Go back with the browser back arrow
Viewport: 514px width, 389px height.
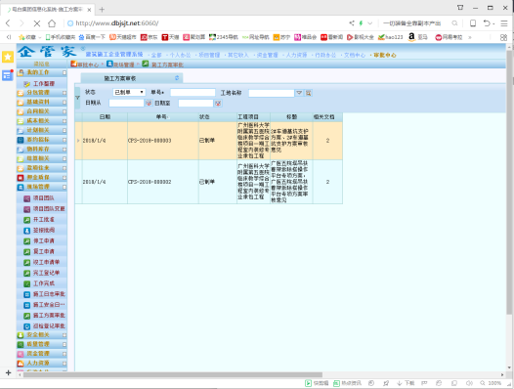click(x=8, y=23)
